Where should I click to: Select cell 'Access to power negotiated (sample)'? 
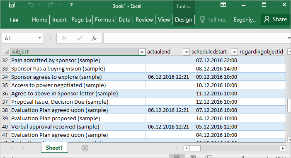[x=78, y=85]
